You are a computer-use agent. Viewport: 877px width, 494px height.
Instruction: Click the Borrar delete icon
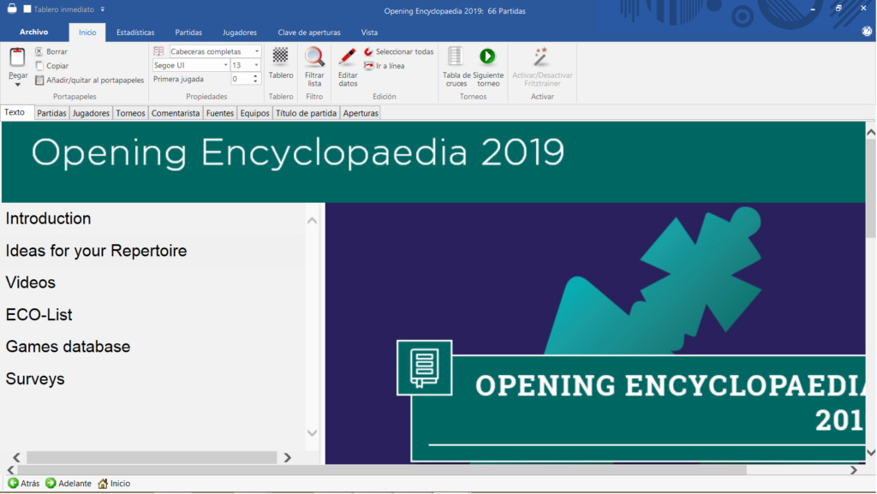pyautogui.click(x=39, y=51)
